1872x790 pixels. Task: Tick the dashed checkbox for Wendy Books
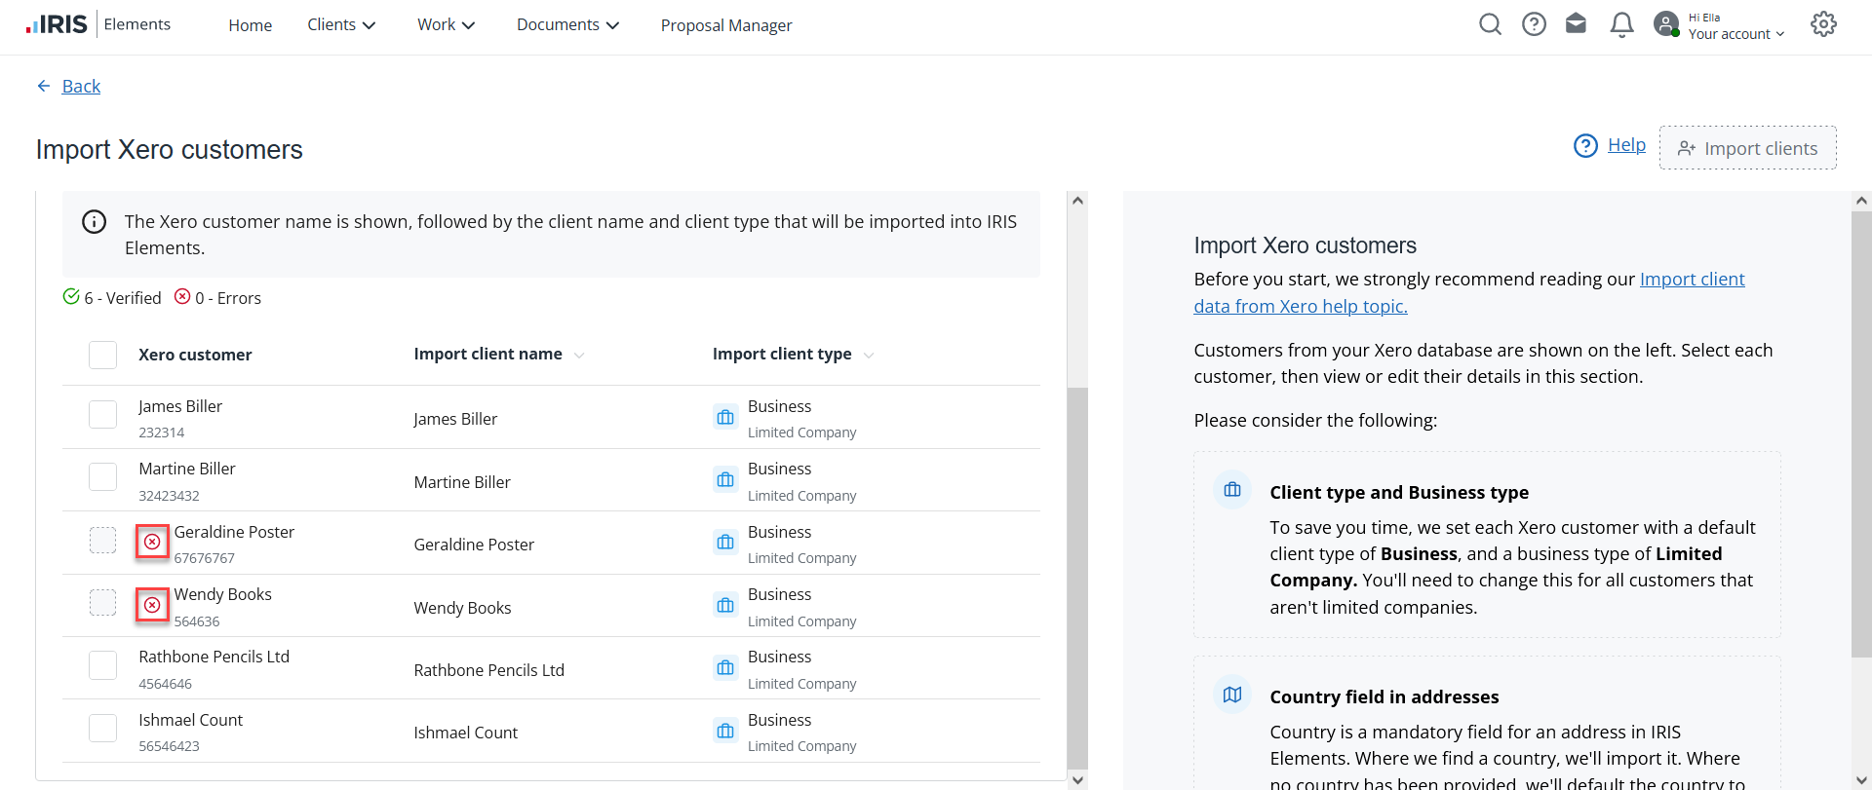point(102,602)
